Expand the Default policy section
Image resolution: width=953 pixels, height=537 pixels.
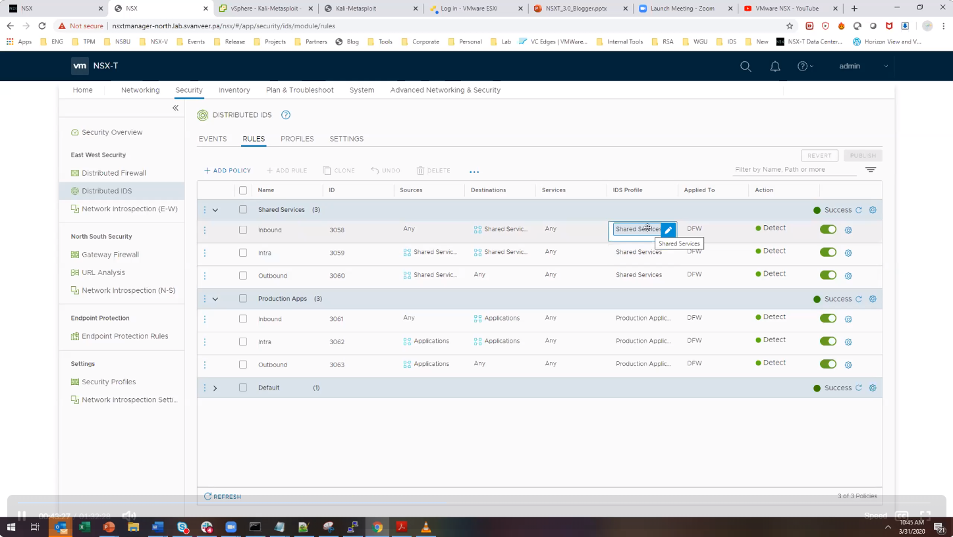pos(215,388)
